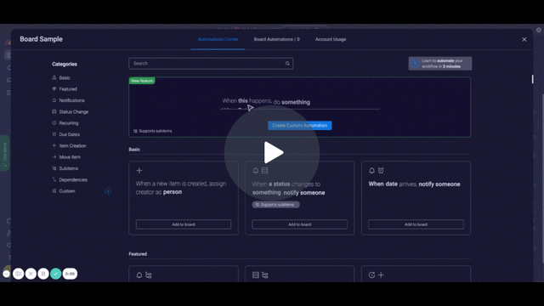This screenshot has width=544, height=306.
Task: Add the assign creator as person automation to the board
Action: [x=184, y=224]
